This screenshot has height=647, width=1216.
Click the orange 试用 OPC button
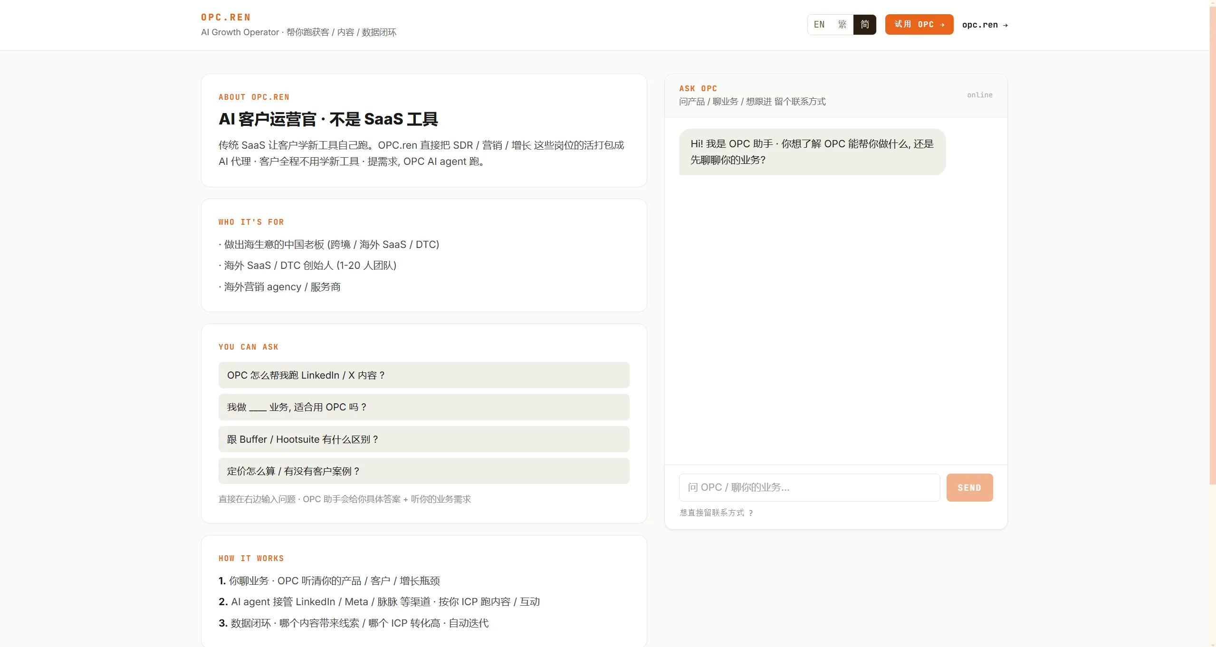(919, 25)
